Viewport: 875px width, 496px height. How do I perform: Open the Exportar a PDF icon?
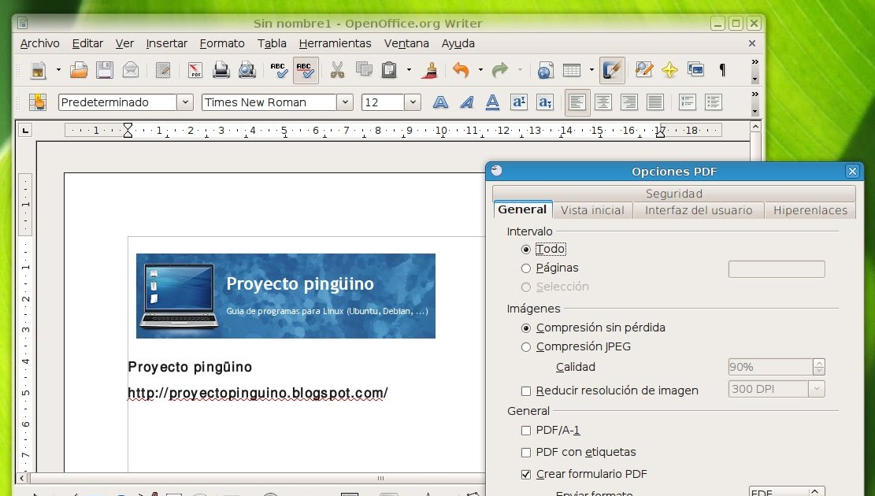pyautogui.click(x=194, y=70)
